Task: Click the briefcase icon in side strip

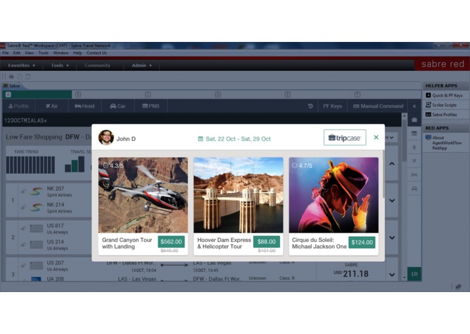Action: click(415, 120)
